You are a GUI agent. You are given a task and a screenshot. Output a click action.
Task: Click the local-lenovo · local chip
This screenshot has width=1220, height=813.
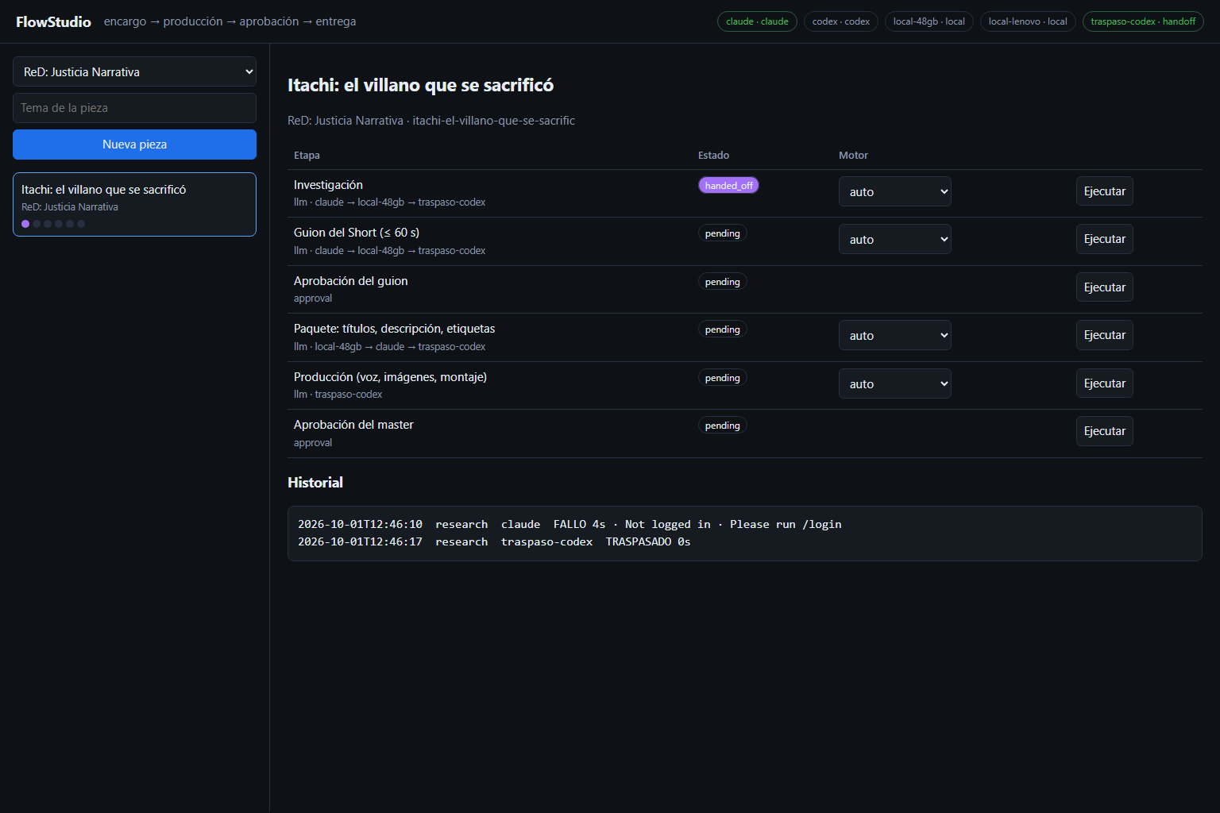point(1028,21)
